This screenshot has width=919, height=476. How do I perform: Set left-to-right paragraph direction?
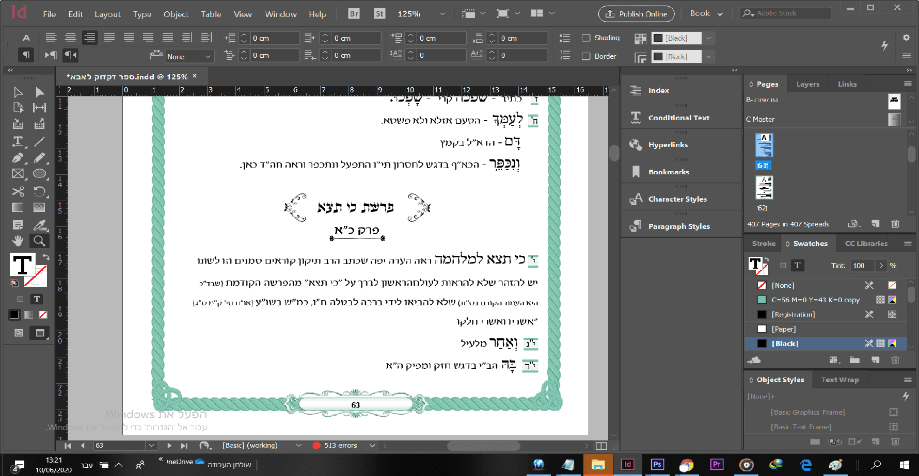(x=51, y=55)
